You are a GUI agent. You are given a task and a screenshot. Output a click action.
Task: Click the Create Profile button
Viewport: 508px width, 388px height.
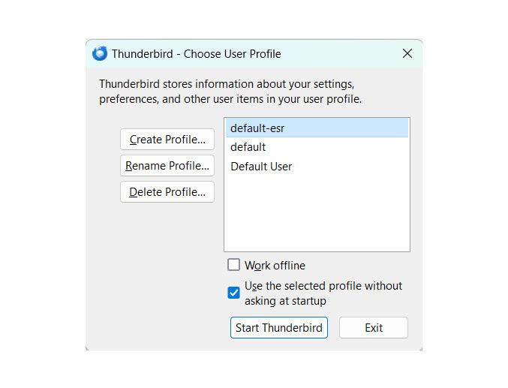[167, 140]
